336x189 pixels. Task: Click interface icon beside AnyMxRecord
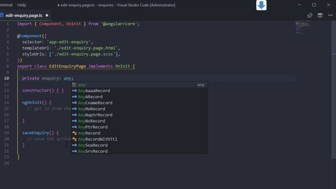pyautogui.click(x=75, y=109)
